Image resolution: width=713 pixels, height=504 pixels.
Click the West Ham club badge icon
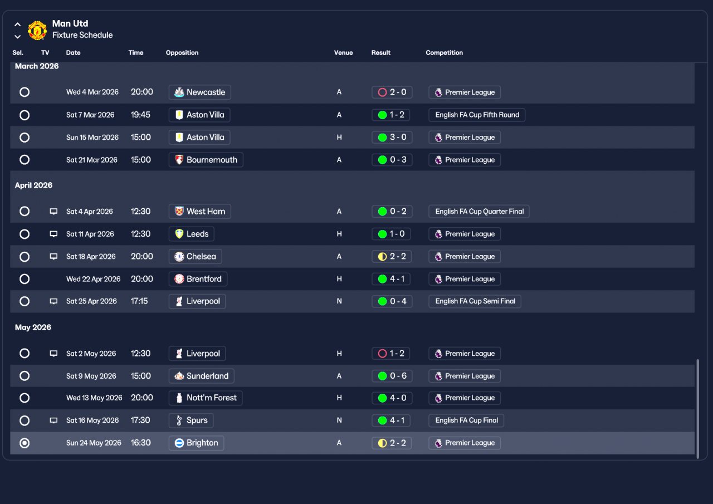179,212
